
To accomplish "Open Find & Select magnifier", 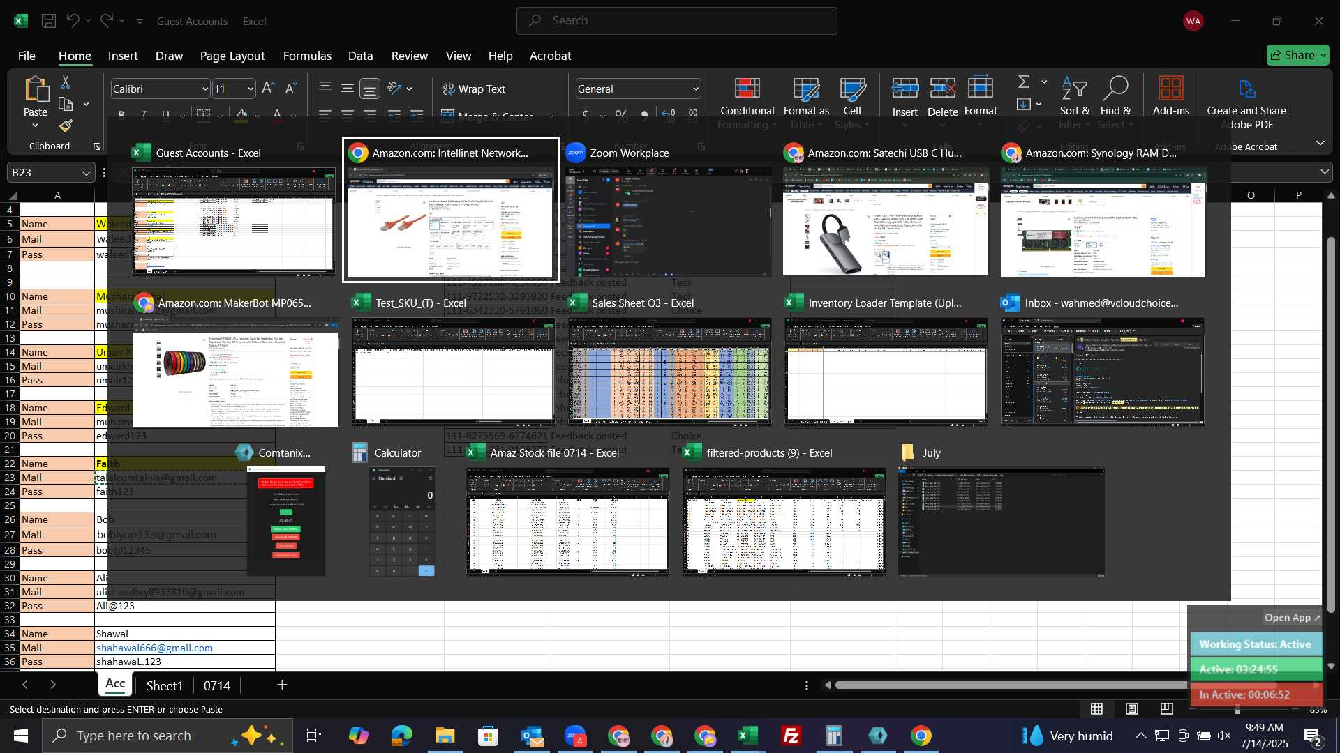I will pos(1115,103).
